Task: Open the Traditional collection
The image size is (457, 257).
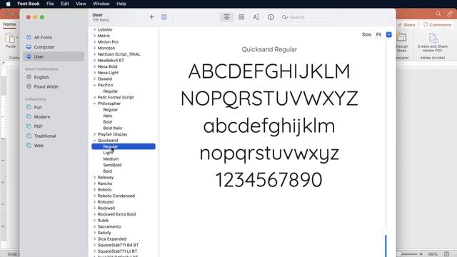Action: tap(54, 136)
